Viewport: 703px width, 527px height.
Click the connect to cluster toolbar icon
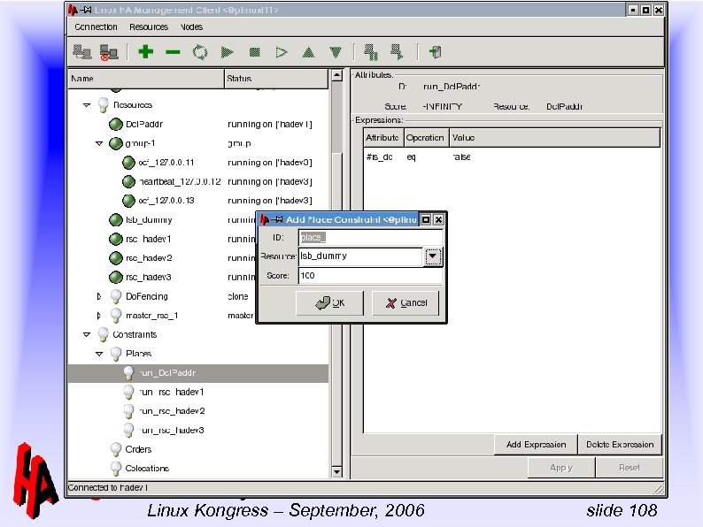tap(82, 52)
